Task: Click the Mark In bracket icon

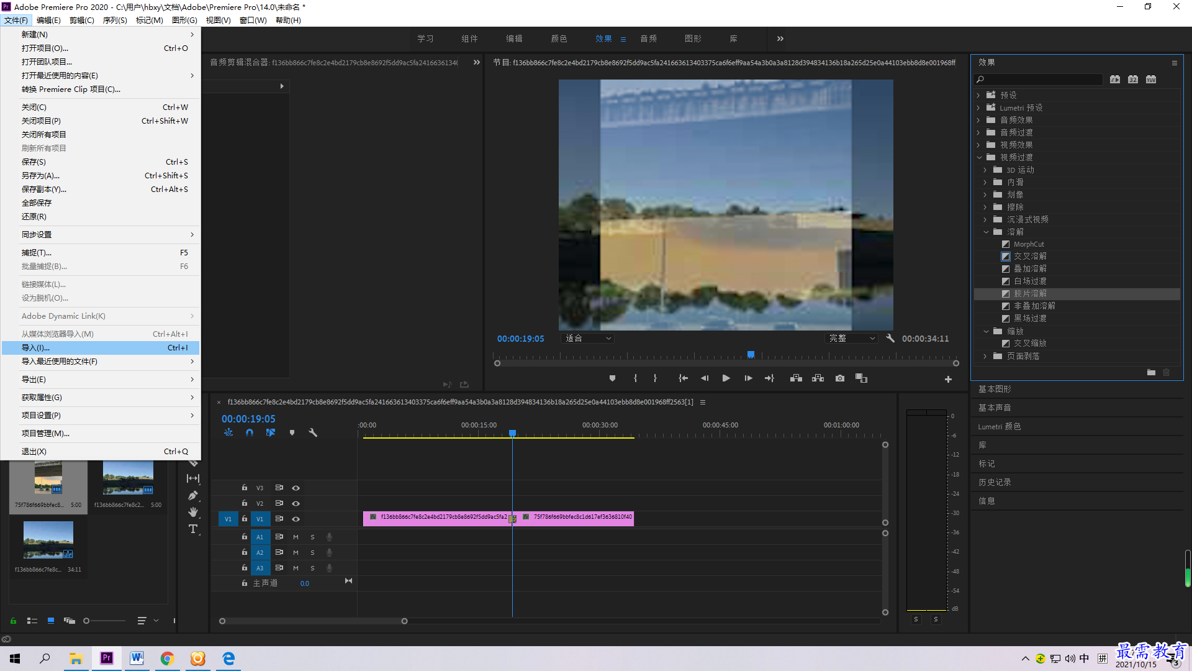Action: [635, 378]
